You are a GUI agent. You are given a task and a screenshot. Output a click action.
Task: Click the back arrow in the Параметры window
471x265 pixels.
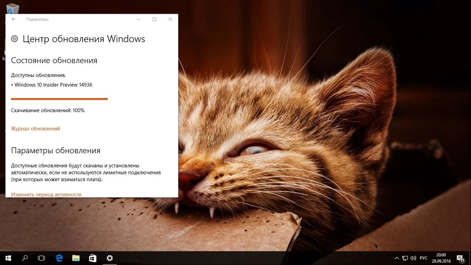coord(14,19)
